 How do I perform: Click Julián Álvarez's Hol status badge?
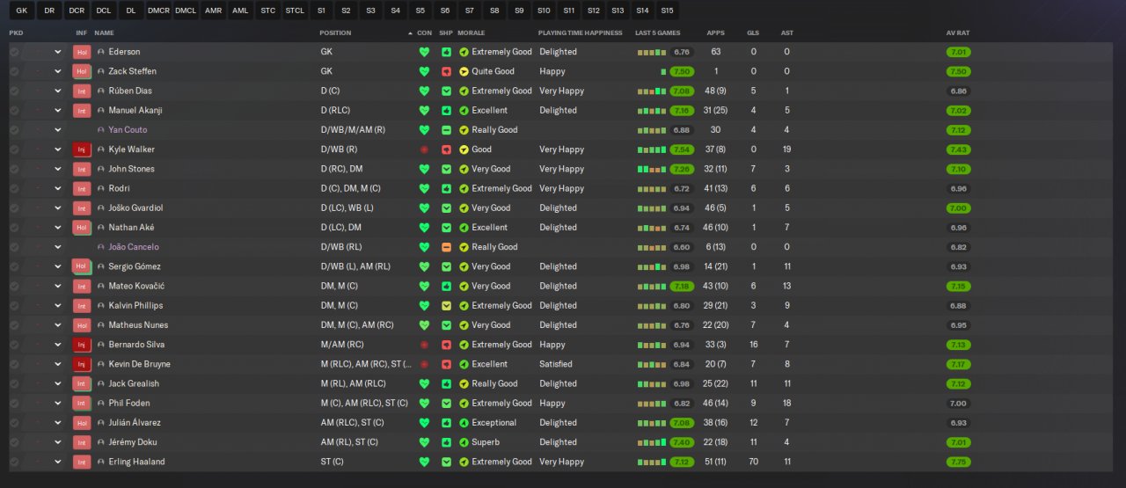click(82, 423)
